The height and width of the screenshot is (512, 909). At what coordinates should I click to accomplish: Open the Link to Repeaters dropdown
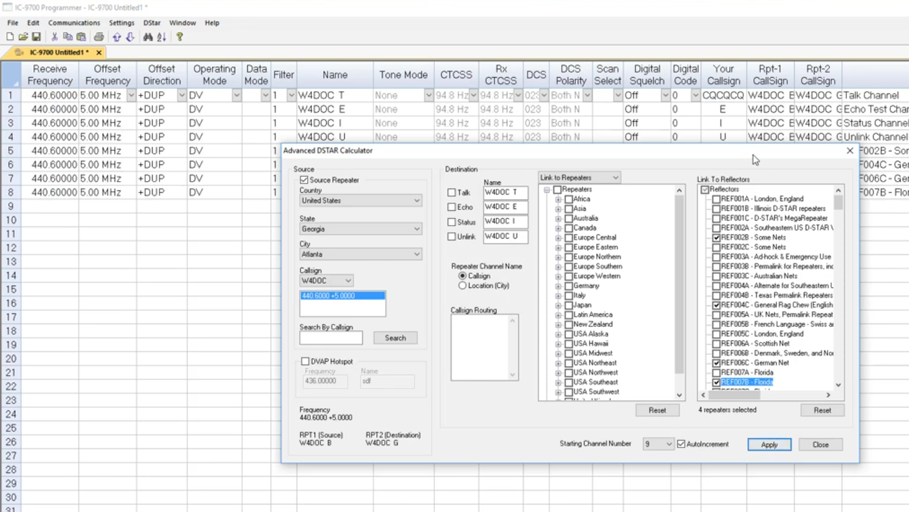point(579,178)
